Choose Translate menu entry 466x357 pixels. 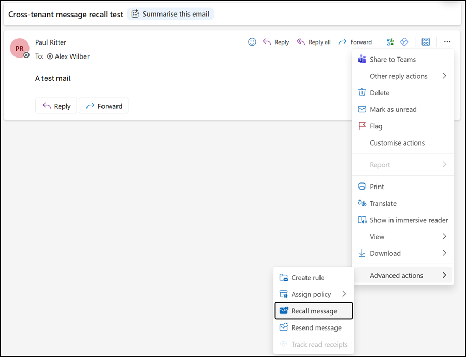click(403, 204)
